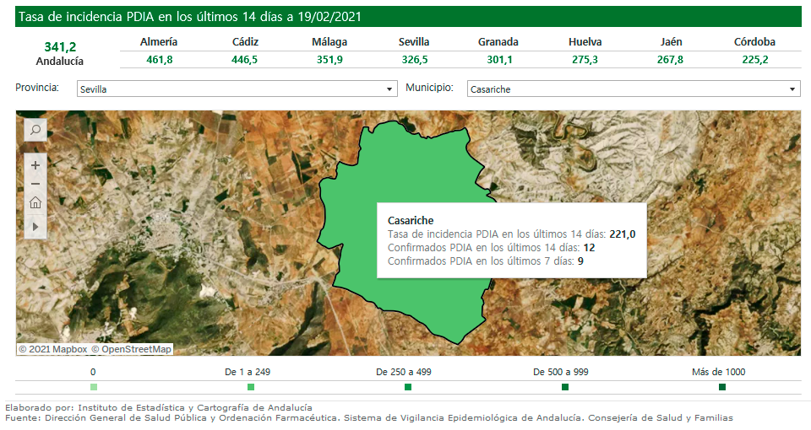
Task: Click the map search magnifier icon
Action: tap(35, 130)
